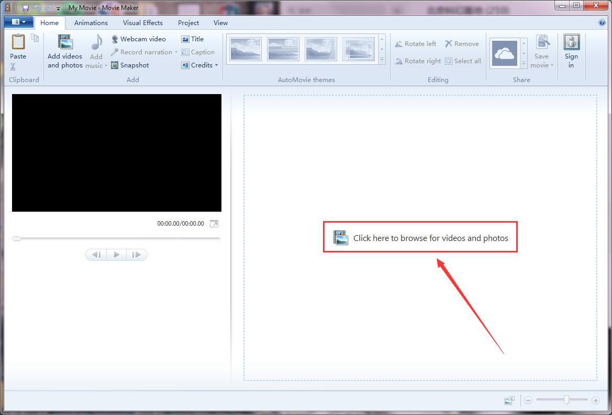Click the zoom time scale slider handle
Viewport: 612px width, 415px height.
(x=566, y=400)
